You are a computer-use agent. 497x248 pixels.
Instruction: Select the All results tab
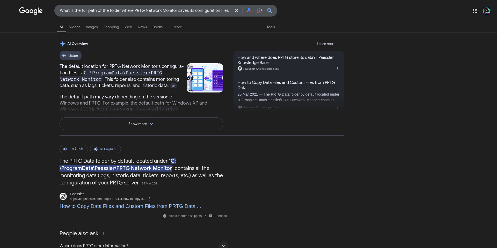coord(61,27)
